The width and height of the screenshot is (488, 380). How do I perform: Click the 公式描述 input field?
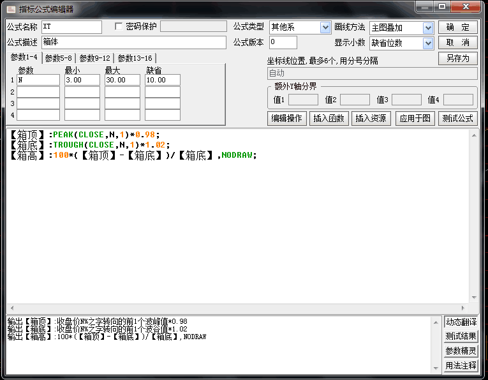134,43
